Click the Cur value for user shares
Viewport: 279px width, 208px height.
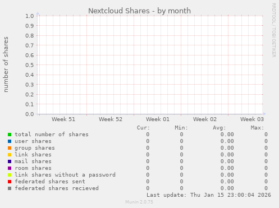[148, 141]
